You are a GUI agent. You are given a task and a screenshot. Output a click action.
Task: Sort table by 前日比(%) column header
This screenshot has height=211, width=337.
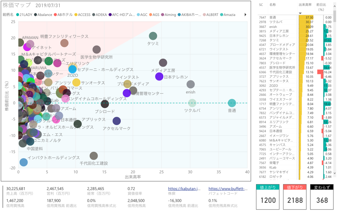point(321,7)
